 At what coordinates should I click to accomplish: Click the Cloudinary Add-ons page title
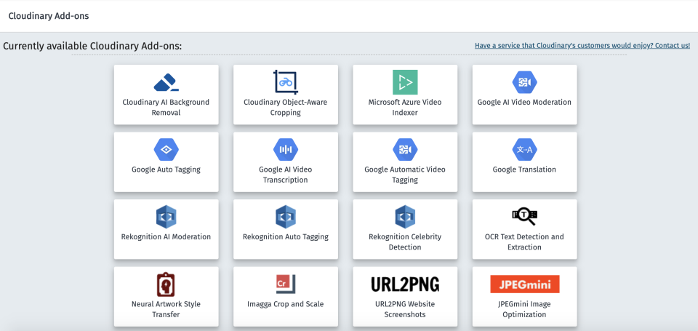click(49, 16)
